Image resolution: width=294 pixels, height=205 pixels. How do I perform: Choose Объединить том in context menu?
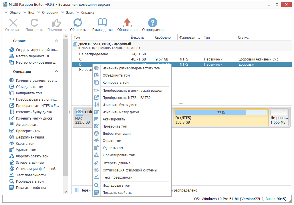tap(132, 75)
